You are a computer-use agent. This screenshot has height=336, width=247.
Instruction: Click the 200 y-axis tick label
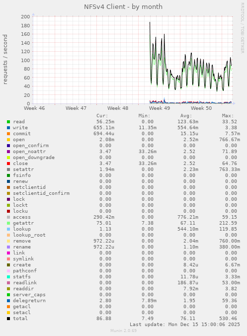pyautogui.click(x=25, y=17)
